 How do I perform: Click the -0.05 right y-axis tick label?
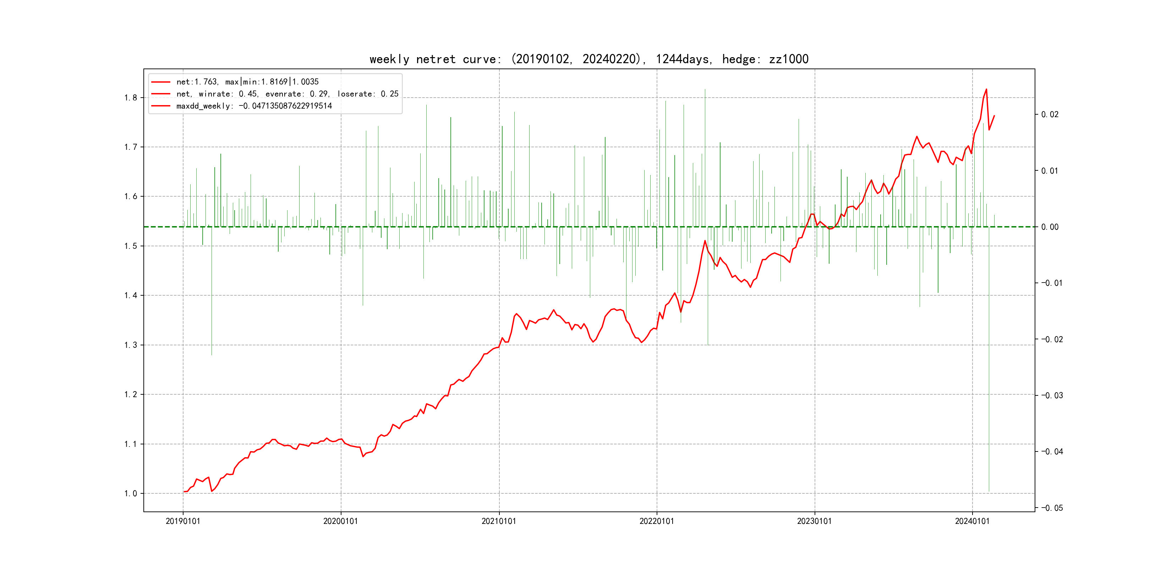point(1052,508)
